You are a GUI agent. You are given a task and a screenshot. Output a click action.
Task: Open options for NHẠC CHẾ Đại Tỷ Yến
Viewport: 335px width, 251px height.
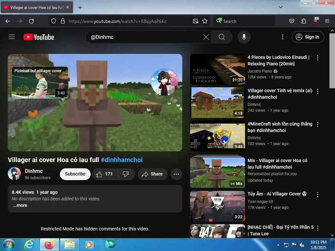coord(317,228)
